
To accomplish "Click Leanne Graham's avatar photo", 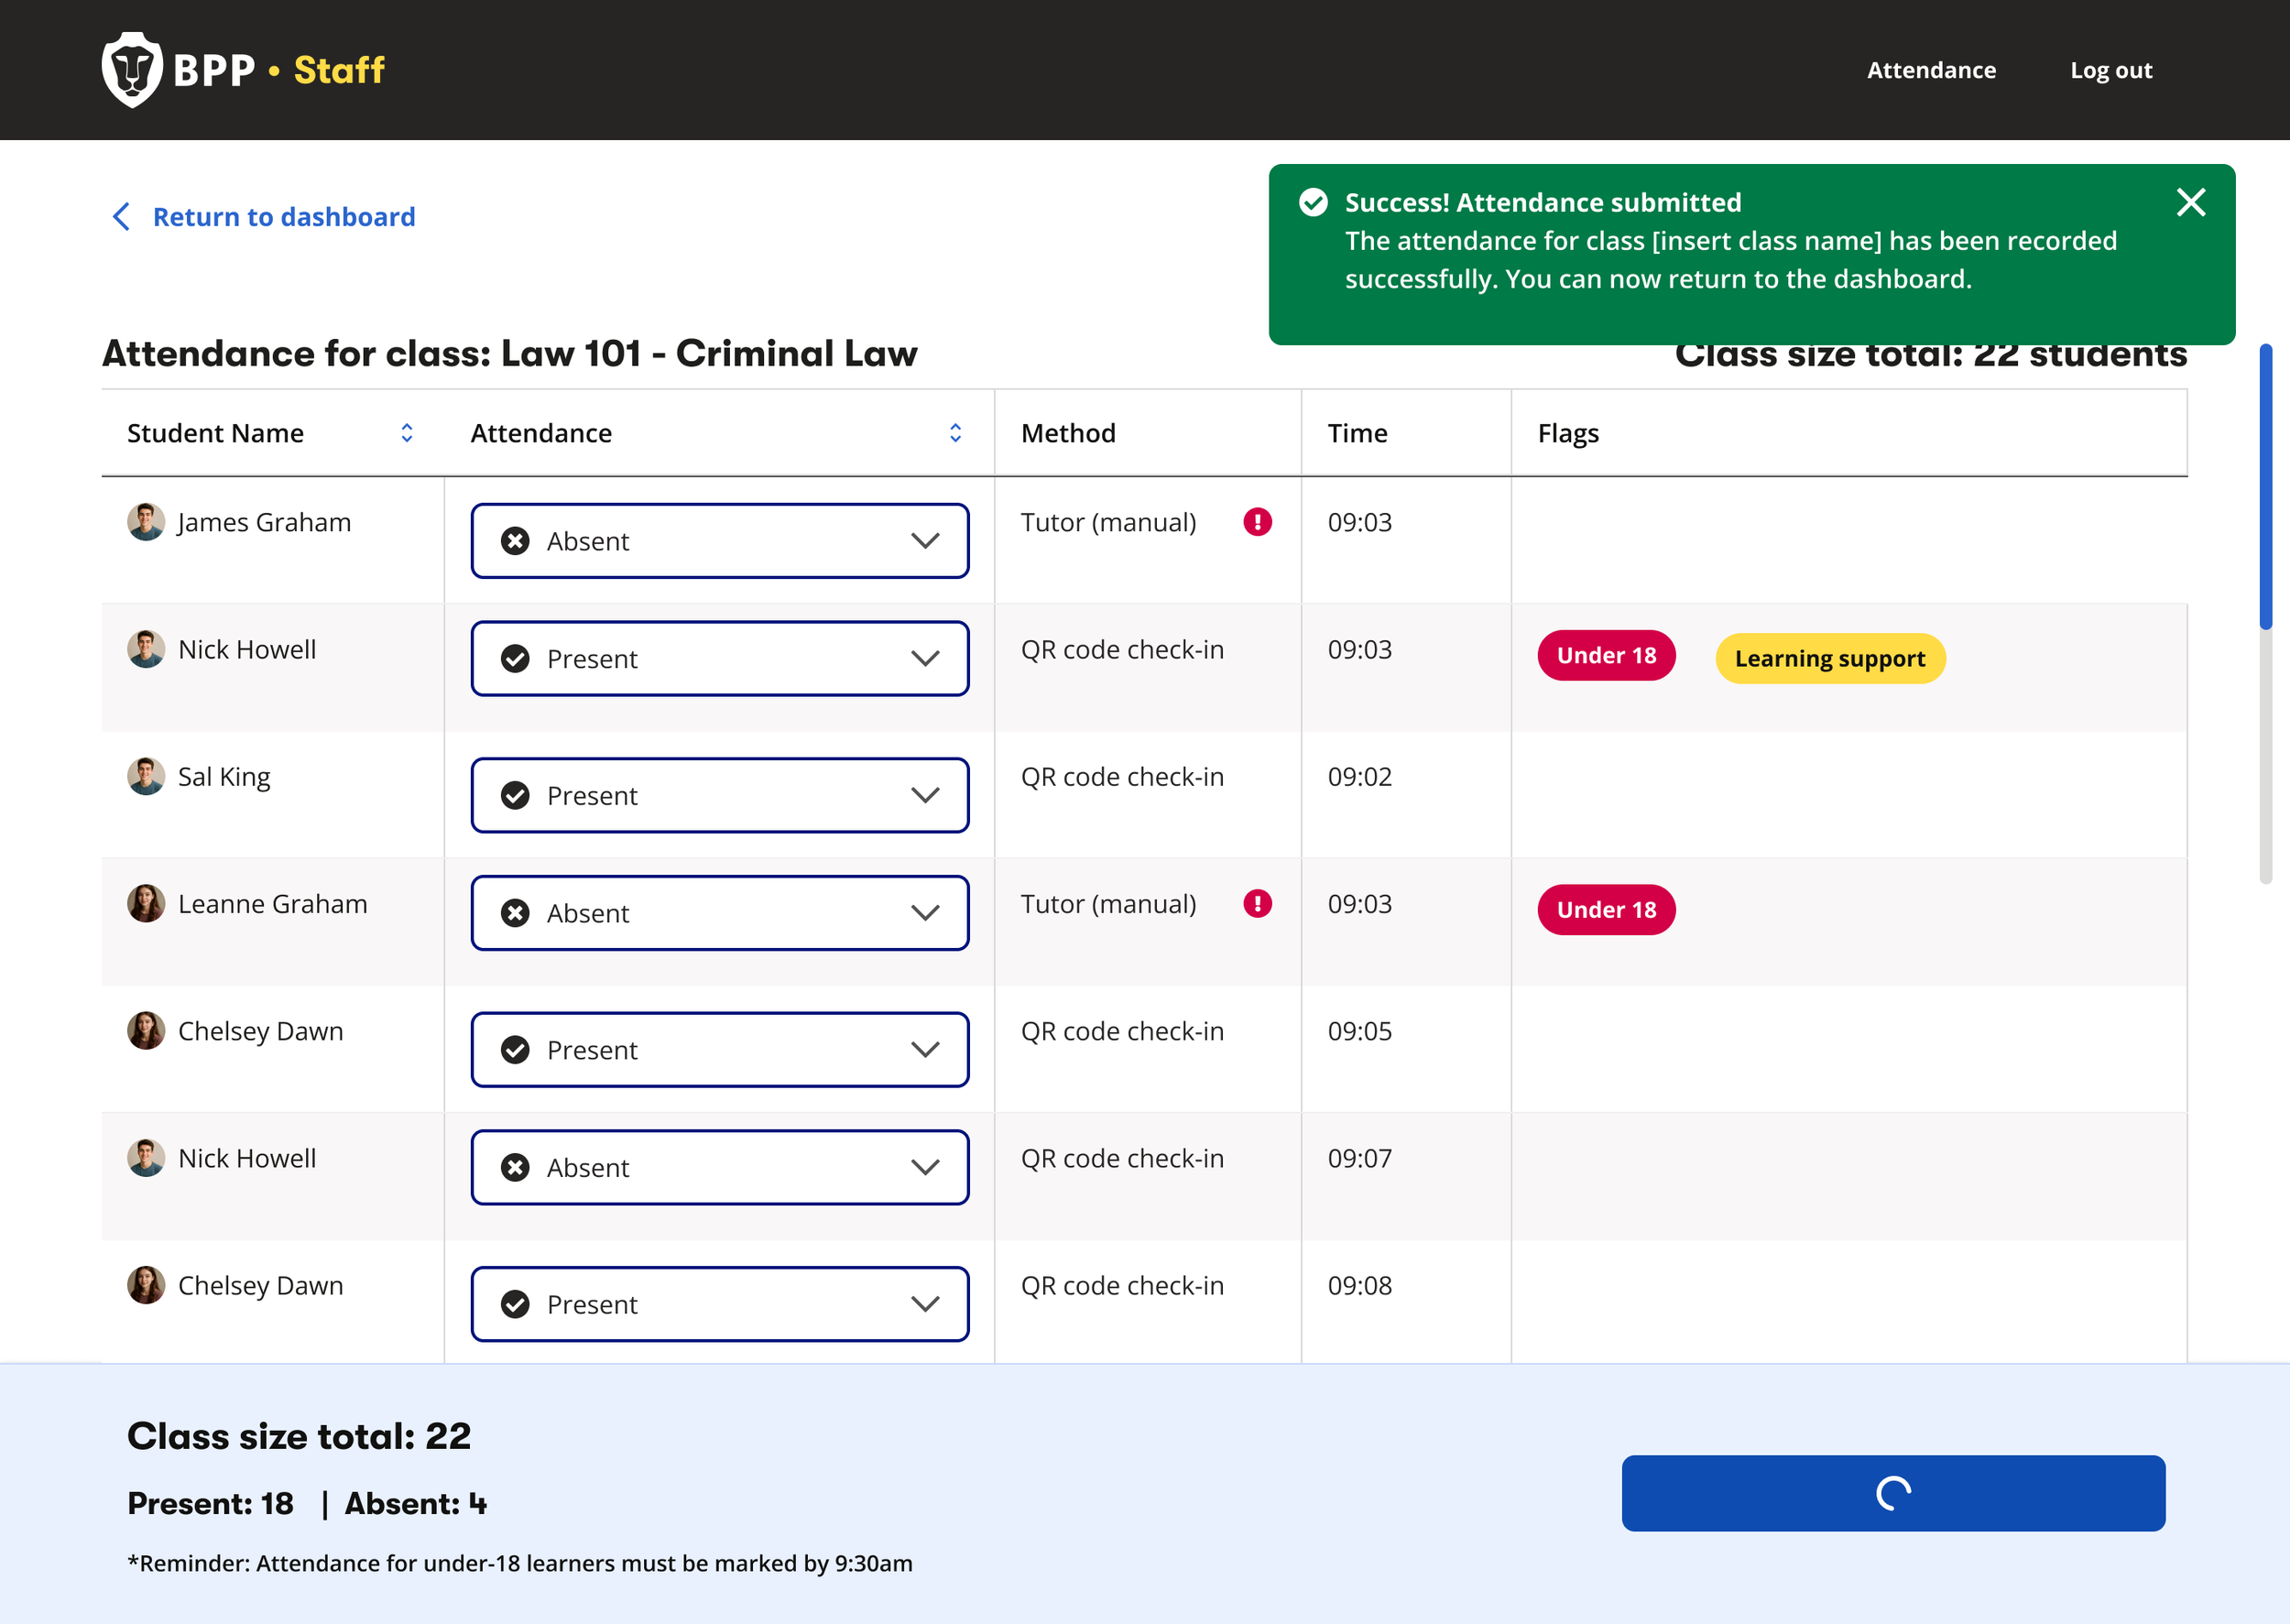I will pos(146,904).
